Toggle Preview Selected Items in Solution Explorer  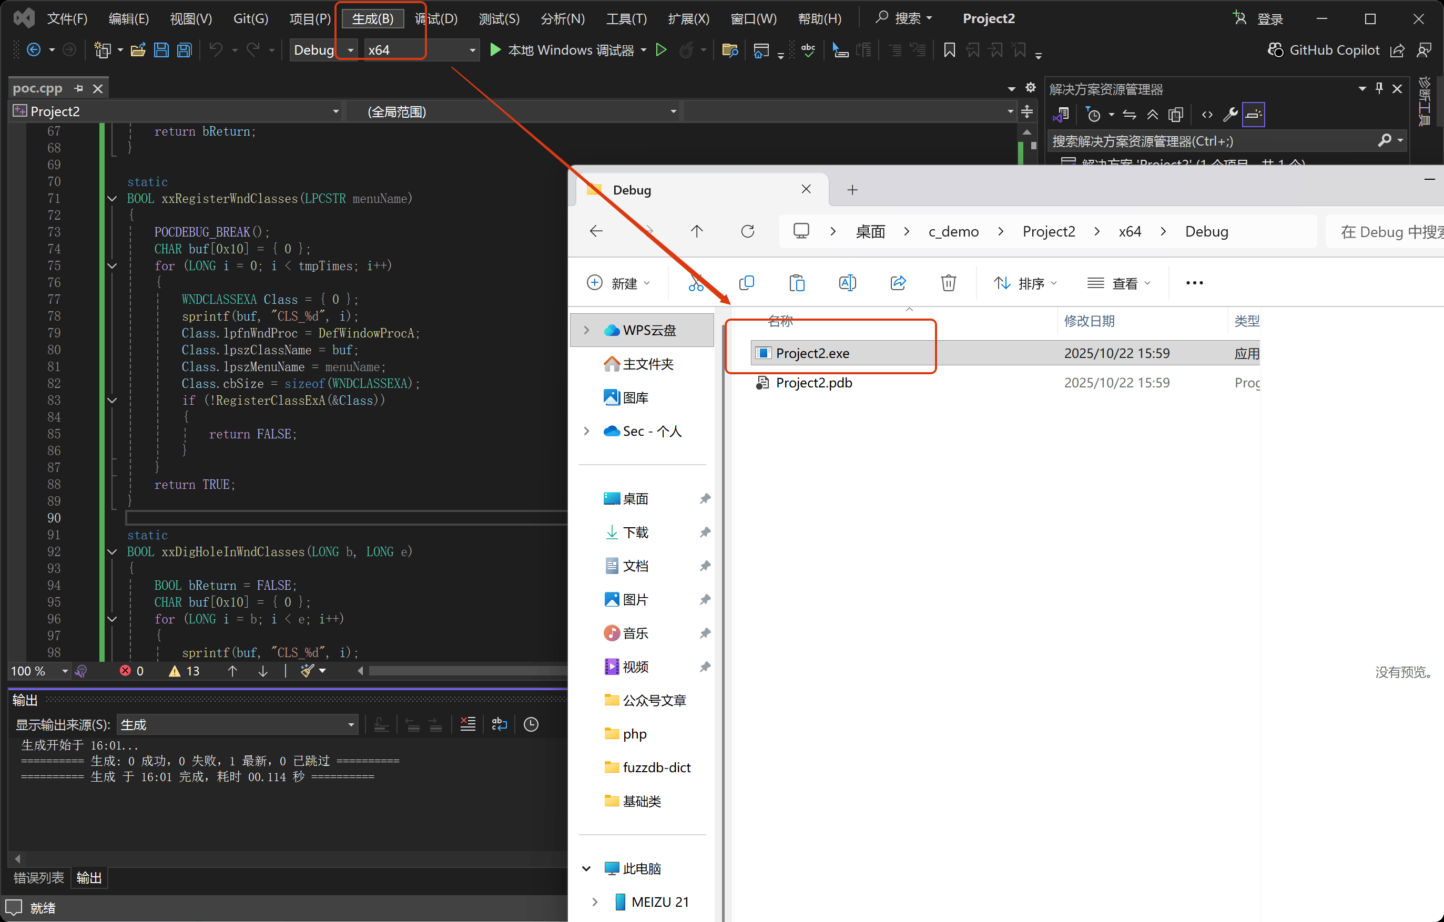click(1253, 114)
